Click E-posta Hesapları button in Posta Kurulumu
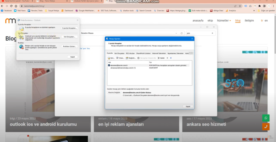Screen dimensions: 276x142 click(x=70, y=28)
